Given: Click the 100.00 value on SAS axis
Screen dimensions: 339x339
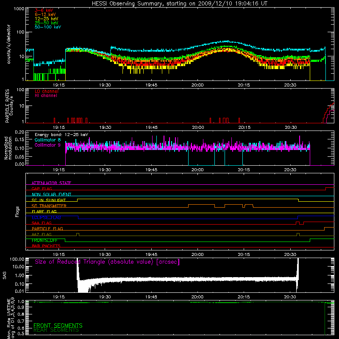Looking at the screenshot, I should point(17,259).
